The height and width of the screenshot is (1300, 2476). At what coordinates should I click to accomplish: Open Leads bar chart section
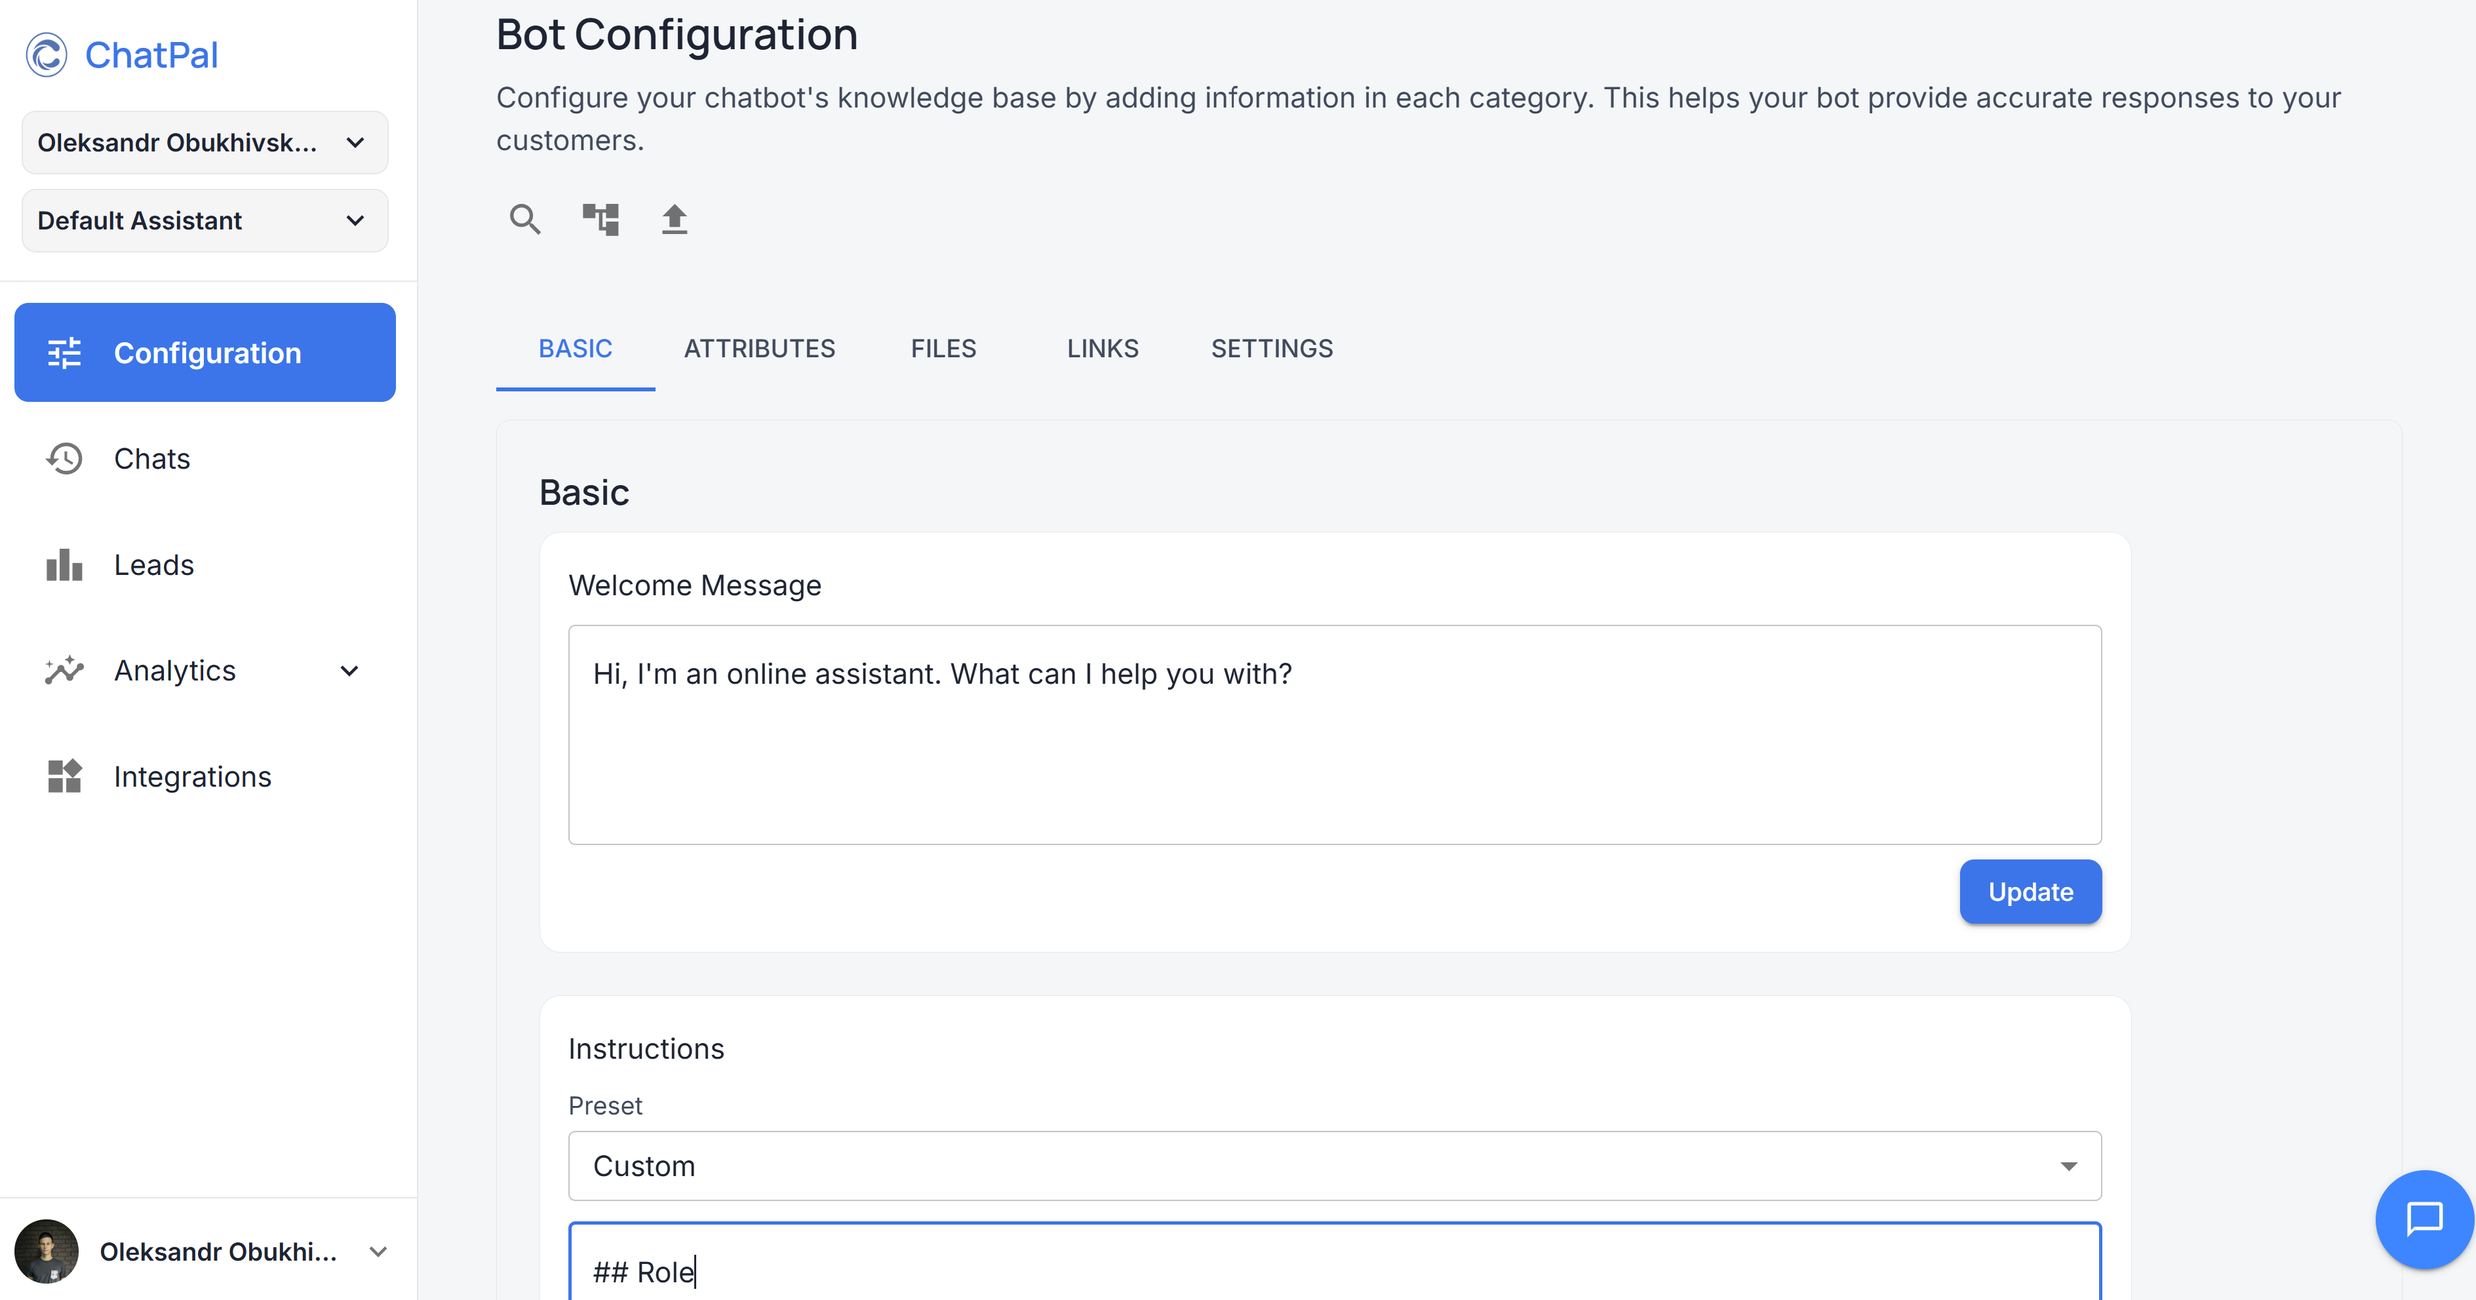pos(154,564)
